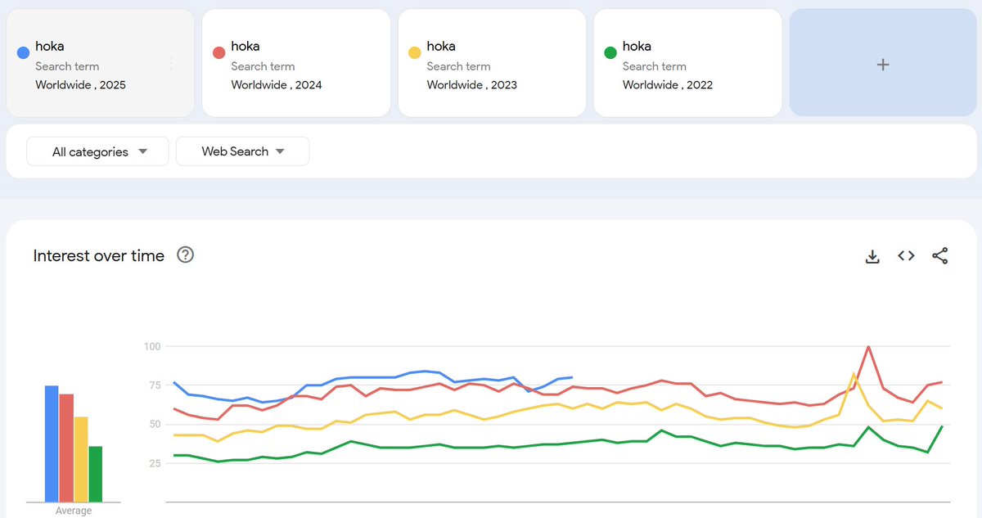Select the hoka Worldwide 2022 term card

click(687, 63)
